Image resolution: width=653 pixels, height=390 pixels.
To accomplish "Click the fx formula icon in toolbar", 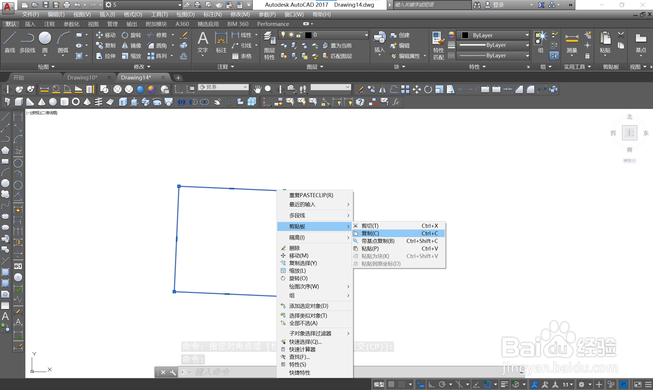I will coord(396,102).
